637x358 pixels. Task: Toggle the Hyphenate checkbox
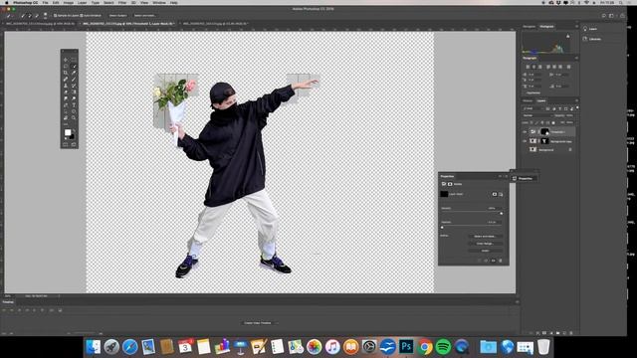[525, 92]
